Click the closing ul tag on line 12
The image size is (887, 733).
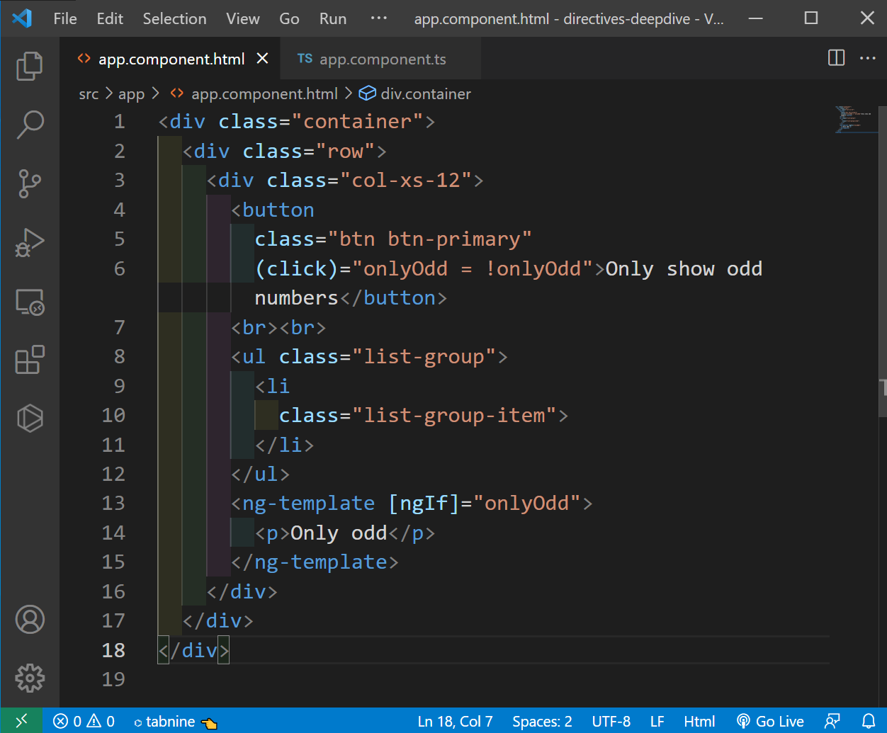[261, 474]
